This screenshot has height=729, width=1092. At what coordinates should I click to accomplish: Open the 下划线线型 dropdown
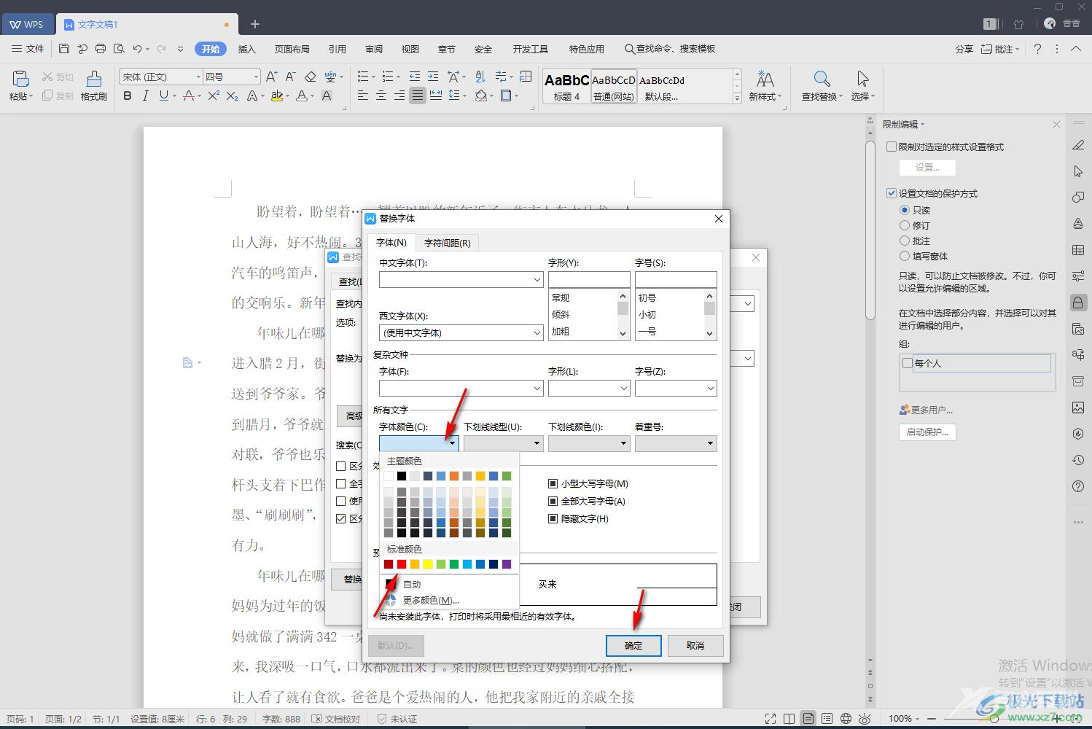click(504, 443)
